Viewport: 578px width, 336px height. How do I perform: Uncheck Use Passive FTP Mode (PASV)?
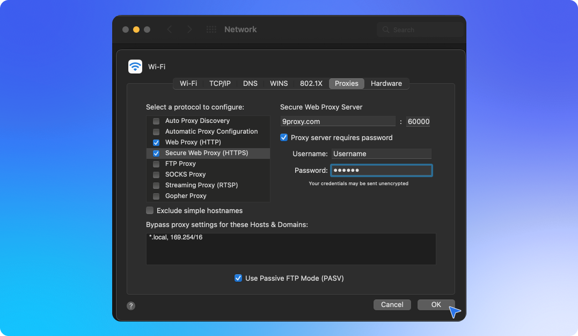coord(238,279)
